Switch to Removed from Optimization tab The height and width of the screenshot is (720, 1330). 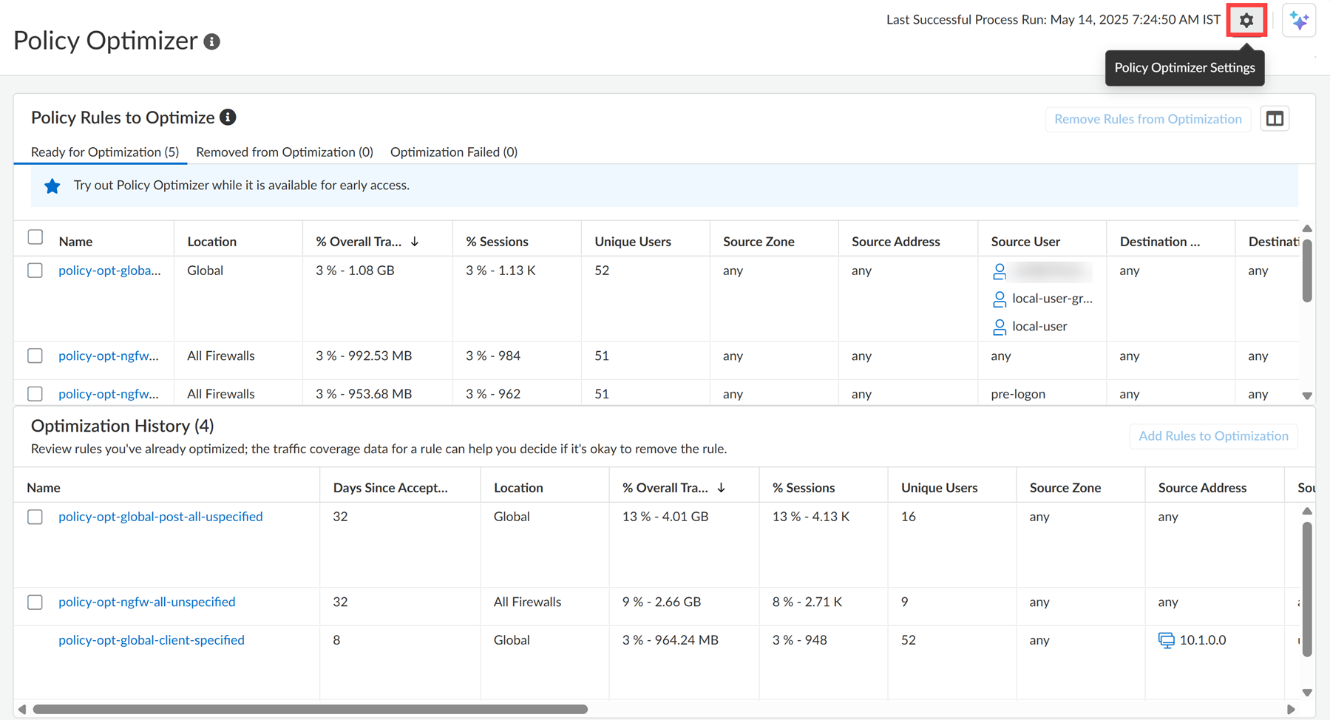pos(284,152)
